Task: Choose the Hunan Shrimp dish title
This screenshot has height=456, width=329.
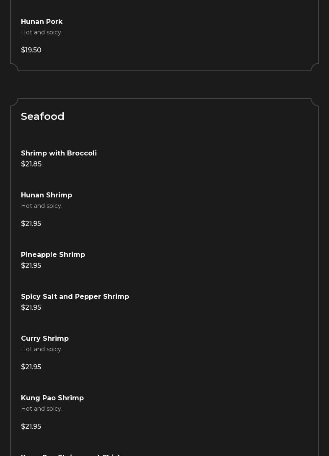Action: 47,195
